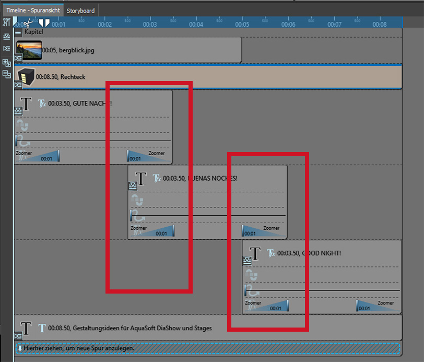This screenshot has width=424, height=362.
Task: Select the scissors cut tool in ruler
Action: (28, 23)
